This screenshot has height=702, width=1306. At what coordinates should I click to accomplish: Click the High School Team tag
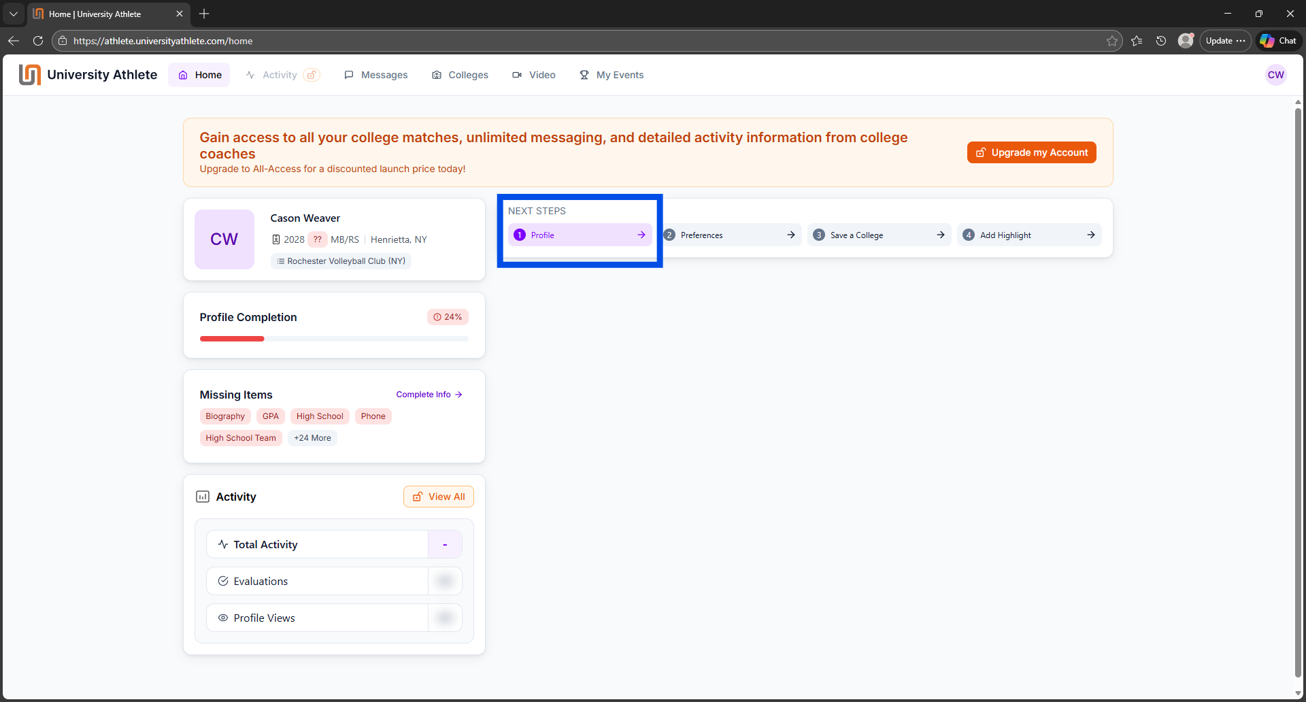click(241, 438)
